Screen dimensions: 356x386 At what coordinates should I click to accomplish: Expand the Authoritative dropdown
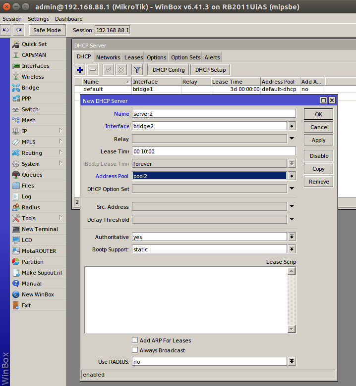point(292,237)
